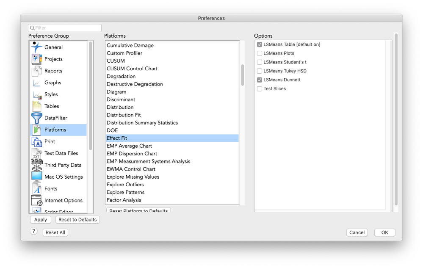Enable LSMeans Tukey HSD checkbox
The image size is (423, 268).
[260, 71]
